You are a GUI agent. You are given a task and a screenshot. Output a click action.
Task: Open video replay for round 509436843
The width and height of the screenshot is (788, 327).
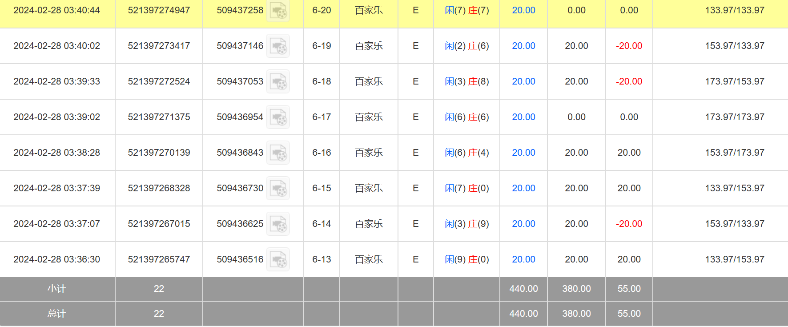coord(278,153)
